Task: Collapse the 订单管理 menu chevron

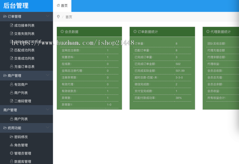Action: [x=48, y=16]
